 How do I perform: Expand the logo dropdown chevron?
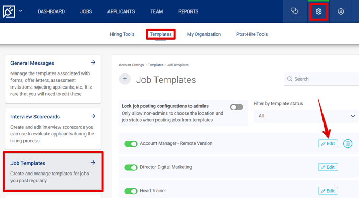coord(20,11)
